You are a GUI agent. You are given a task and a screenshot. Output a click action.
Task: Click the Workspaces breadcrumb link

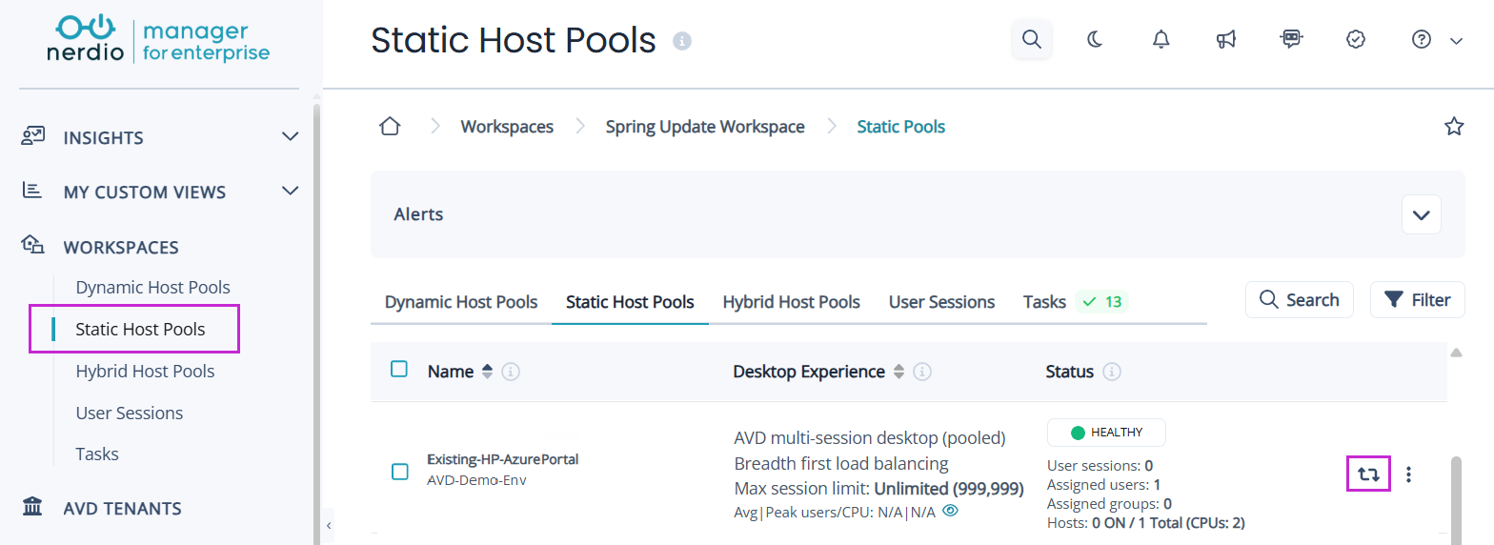tap(507, 127)
